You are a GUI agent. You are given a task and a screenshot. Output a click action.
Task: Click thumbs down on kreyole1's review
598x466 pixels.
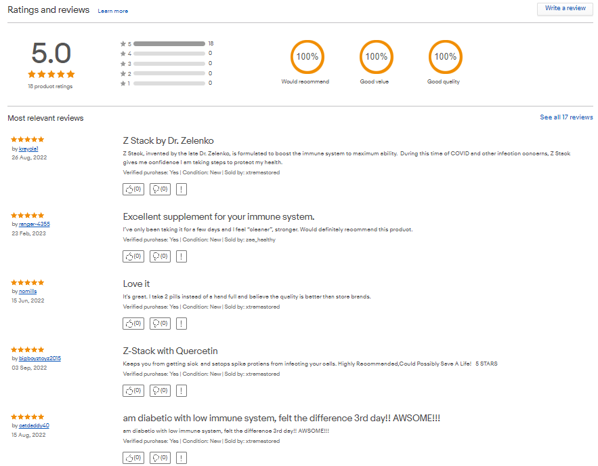point(161,189)
